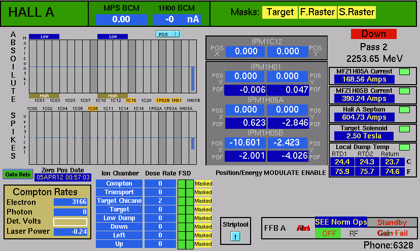The width and height of the screenshot is (420, 251).
Task: Select the Transport ion chamber label
Action: pos(119,192)
